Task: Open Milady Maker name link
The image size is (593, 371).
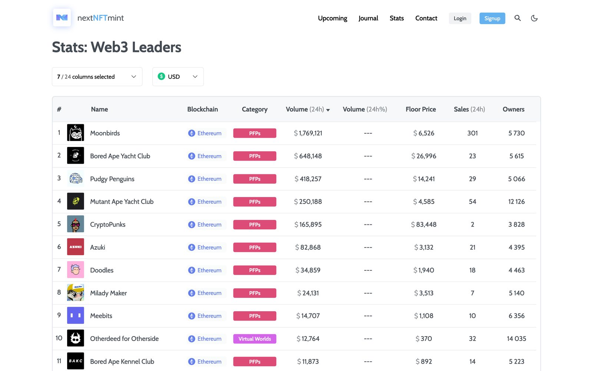Action: 109,293
